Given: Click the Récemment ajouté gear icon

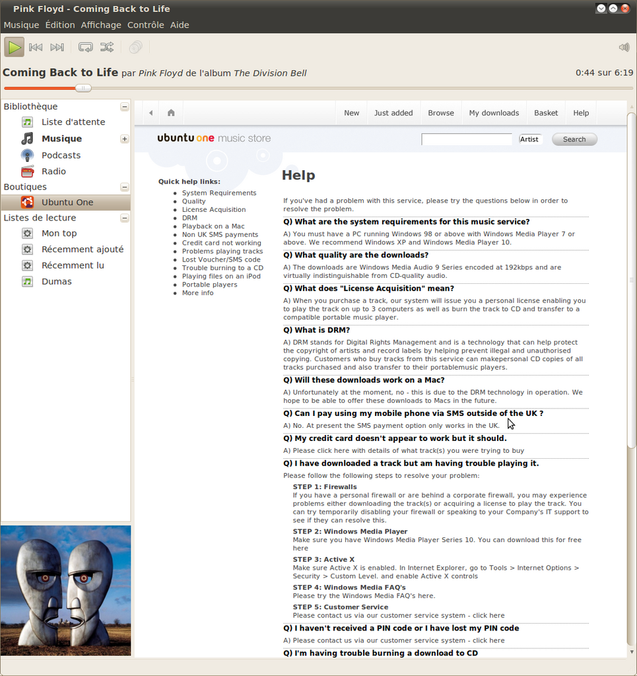Looking at the screenshot, I should click(x=27, y=249).
